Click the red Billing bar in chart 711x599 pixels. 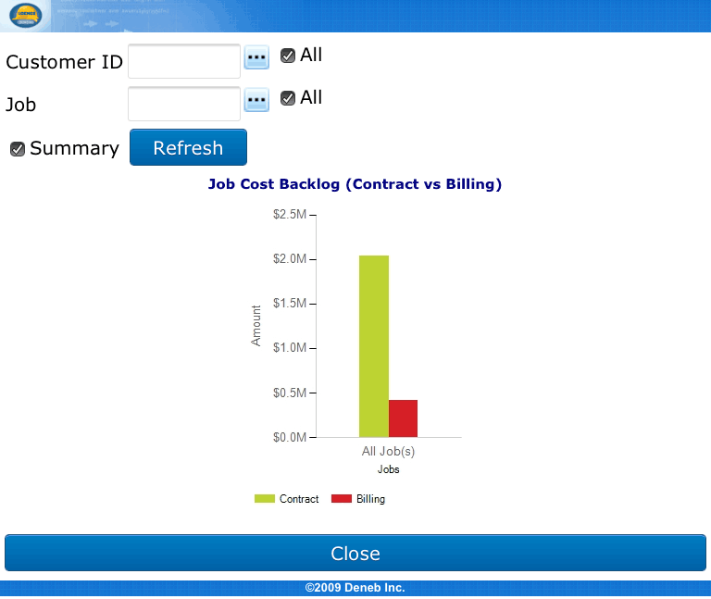(x=403, y=418)
